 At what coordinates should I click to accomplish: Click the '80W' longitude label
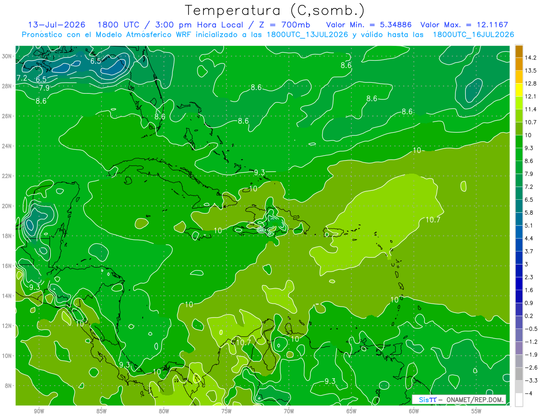coord(164,411)
